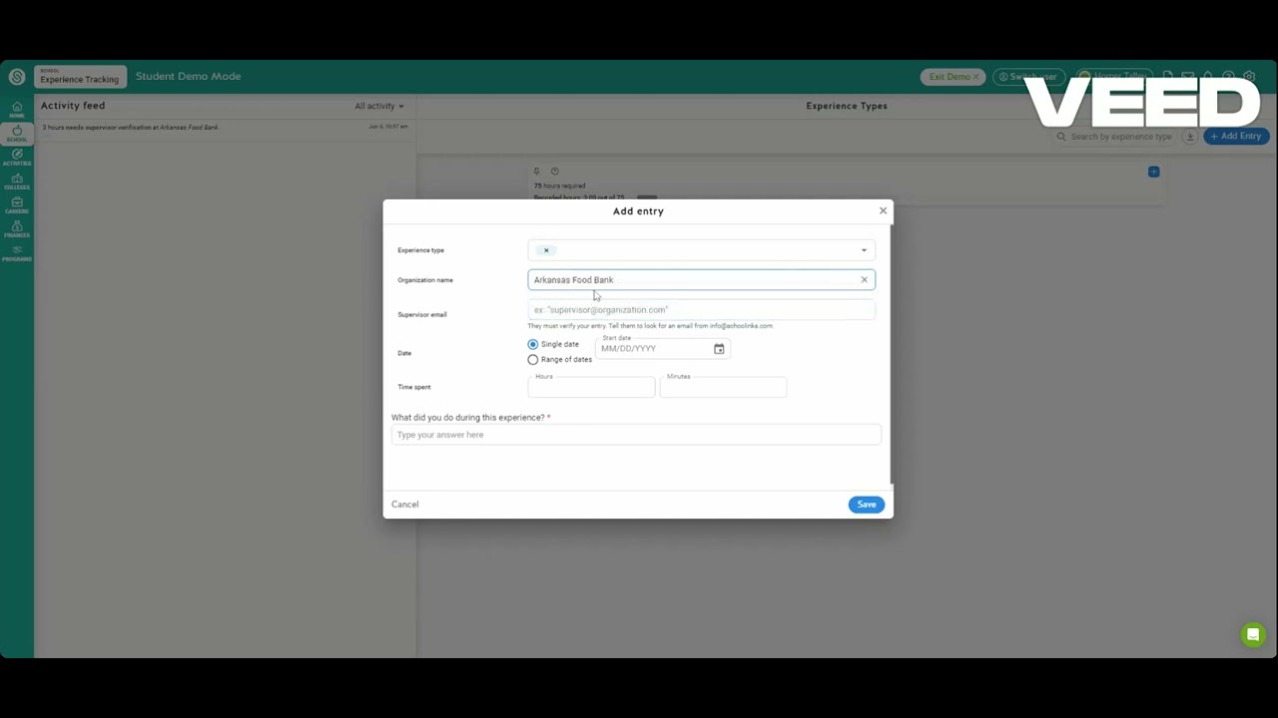Remove the selected experience type chip
This screenshot has height=718, width=1278.
tap(546, 250)
